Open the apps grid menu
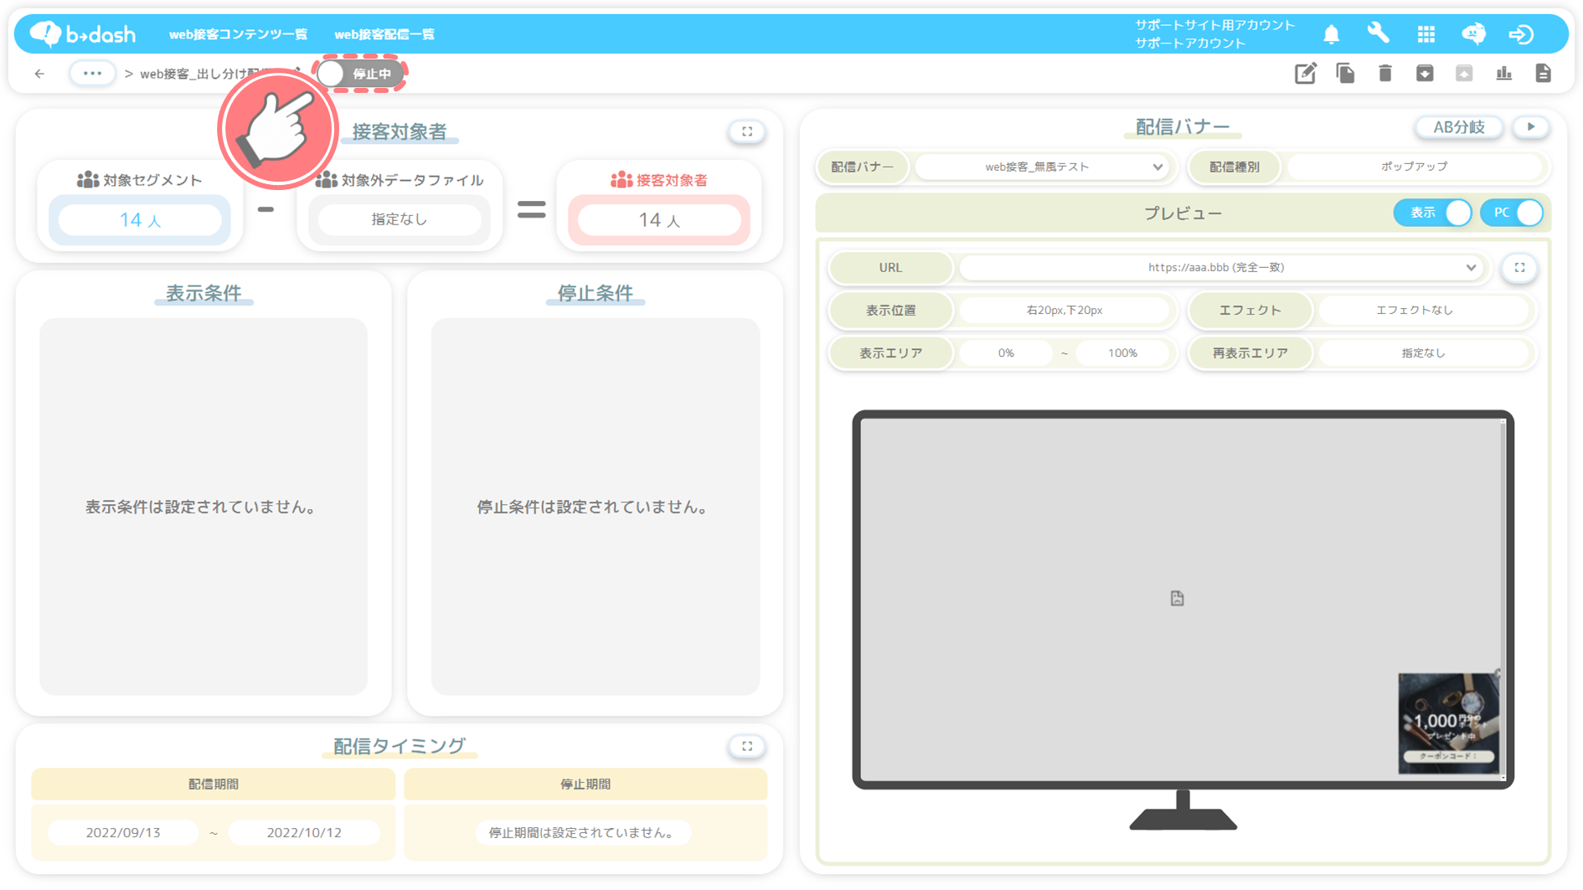 [x=1426, y=34]
